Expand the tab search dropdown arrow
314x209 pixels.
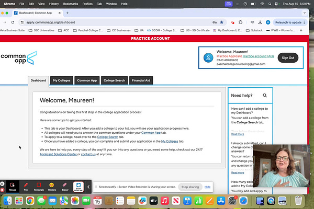click(305, 13)
